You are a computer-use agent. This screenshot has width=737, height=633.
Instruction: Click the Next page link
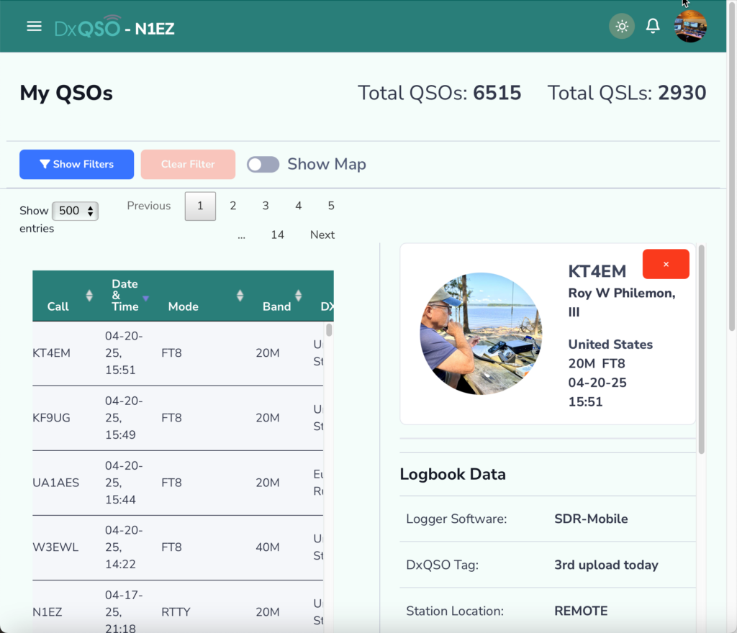[x=322, y=234]
